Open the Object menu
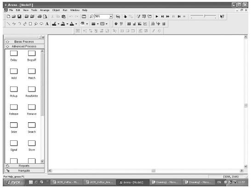The height and width of the screenshot is (190, 252). click(x=56, y=10)
